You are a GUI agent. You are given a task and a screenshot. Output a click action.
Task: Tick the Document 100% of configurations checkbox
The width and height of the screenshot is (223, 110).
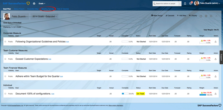5,94
